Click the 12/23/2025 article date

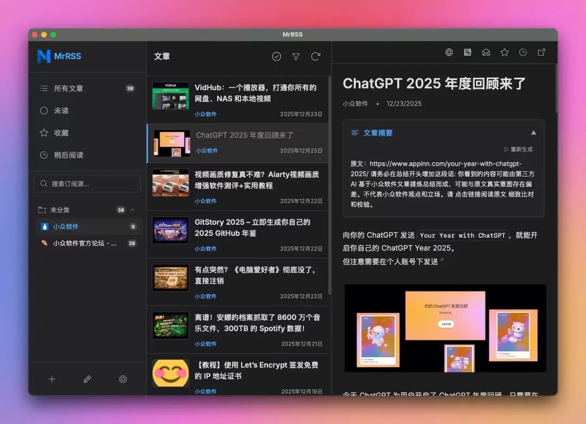[x=404, y=104]
